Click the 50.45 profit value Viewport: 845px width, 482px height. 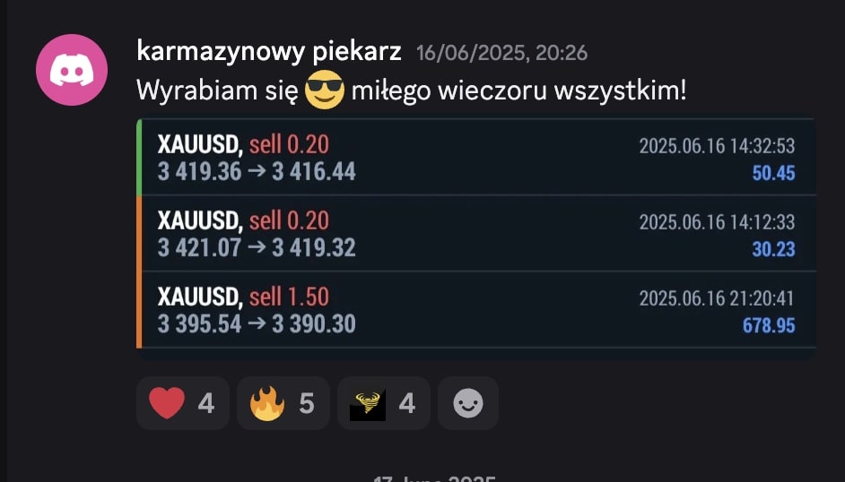pos(773,173)
